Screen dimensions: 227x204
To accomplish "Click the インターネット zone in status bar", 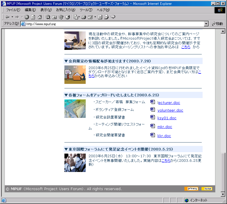I will (x=196, y=200).
